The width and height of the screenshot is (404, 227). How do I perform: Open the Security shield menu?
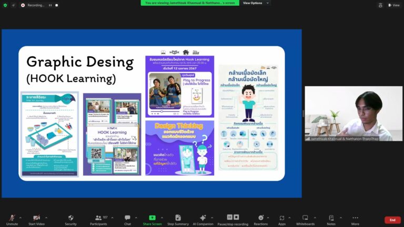point(70,220)
